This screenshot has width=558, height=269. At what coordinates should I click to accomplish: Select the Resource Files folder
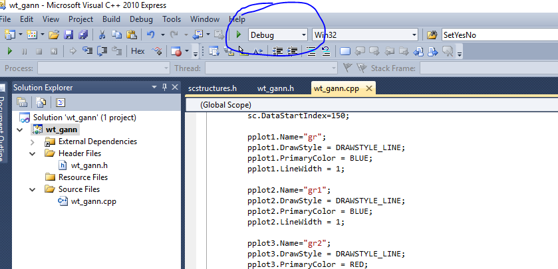[x=83, y=177]
